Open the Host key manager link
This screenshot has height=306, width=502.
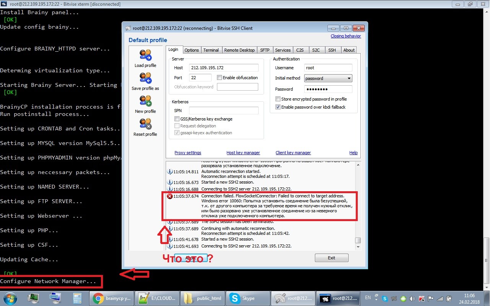[x=243, y=153]
